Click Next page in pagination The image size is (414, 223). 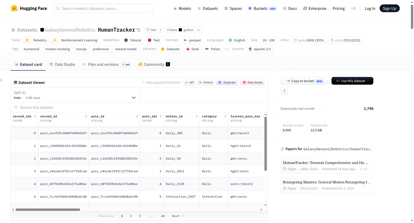pos(178,216)
